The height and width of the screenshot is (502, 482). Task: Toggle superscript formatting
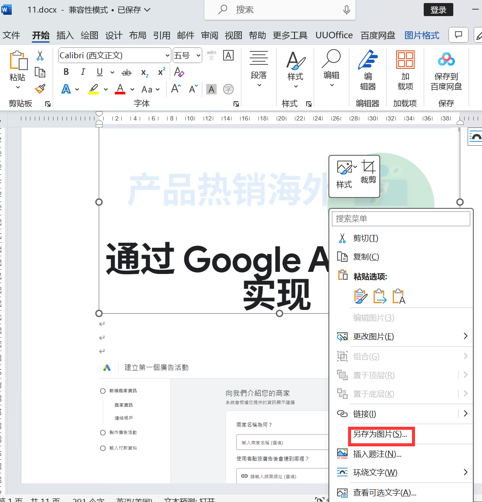pyautogui.click(x=161, y=72)
